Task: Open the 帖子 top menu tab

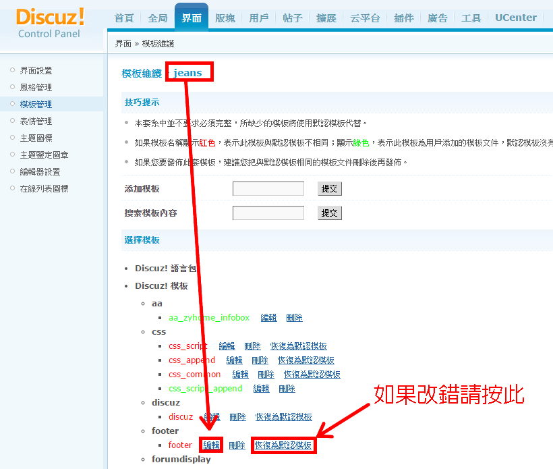Action: tap(293, 18)
